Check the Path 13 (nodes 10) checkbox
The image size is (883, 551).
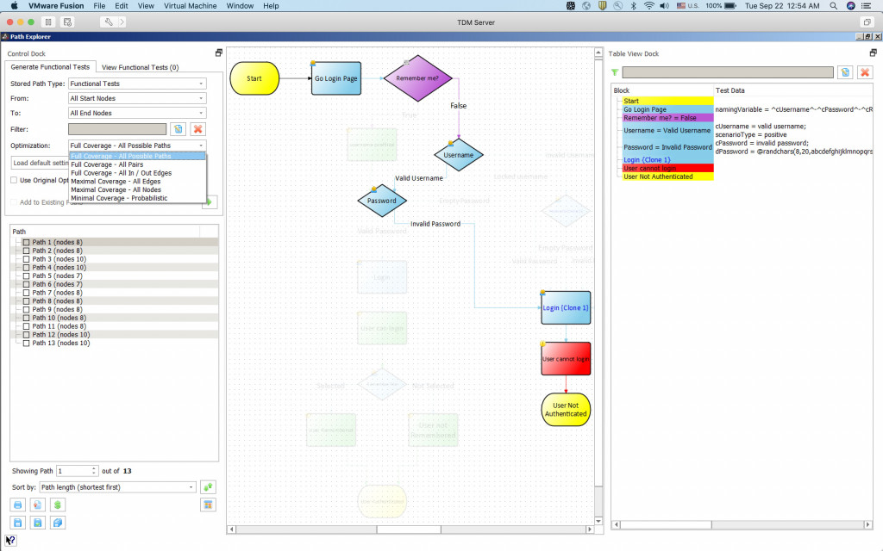26,343
